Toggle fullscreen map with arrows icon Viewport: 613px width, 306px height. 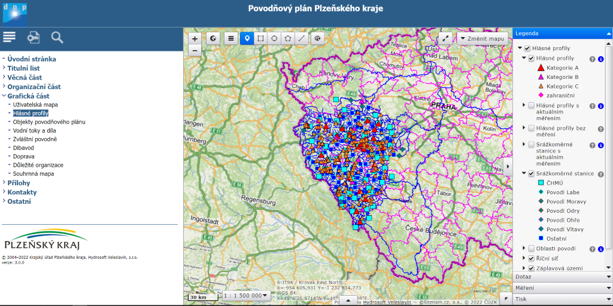pos(445,38)
